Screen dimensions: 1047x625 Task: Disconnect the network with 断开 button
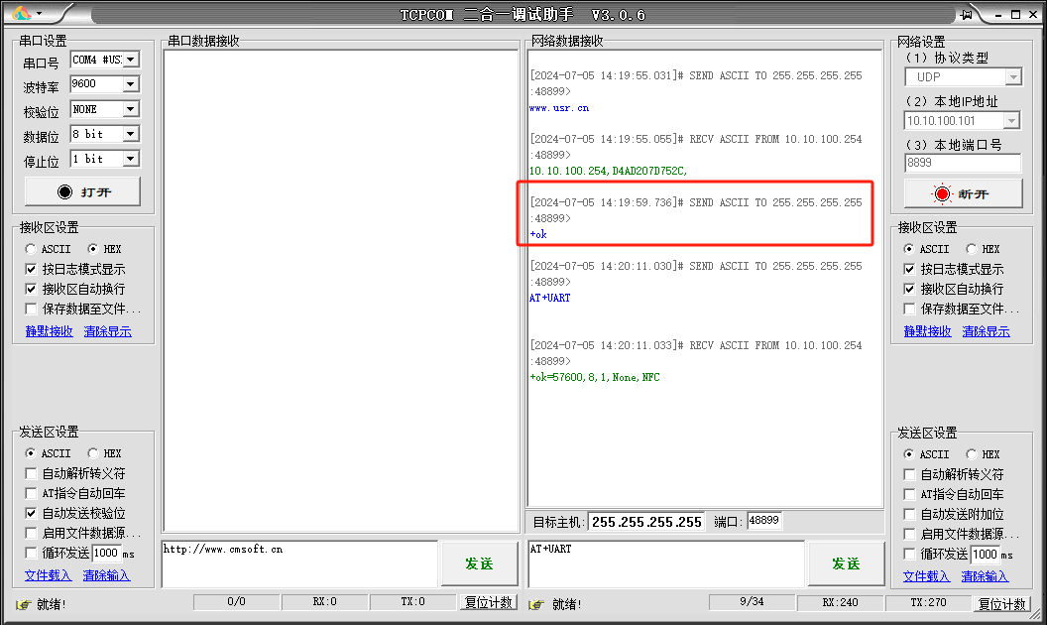(963, 193)
